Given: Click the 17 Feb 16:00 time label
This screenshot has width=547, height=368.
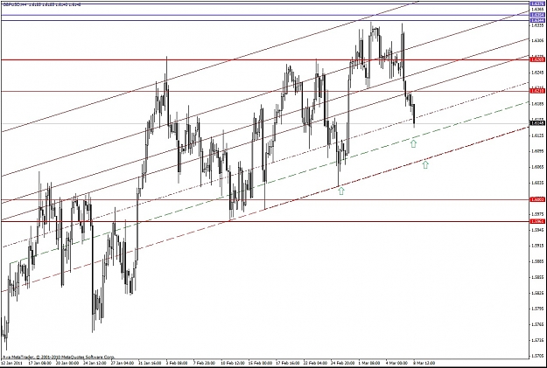Looking at the screenshot, I should pos(288,363).
